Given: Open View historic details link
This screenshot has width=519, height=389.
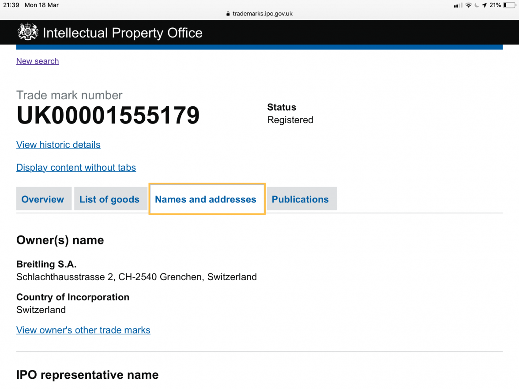Looking at the screenshot, I should (58, 145).
